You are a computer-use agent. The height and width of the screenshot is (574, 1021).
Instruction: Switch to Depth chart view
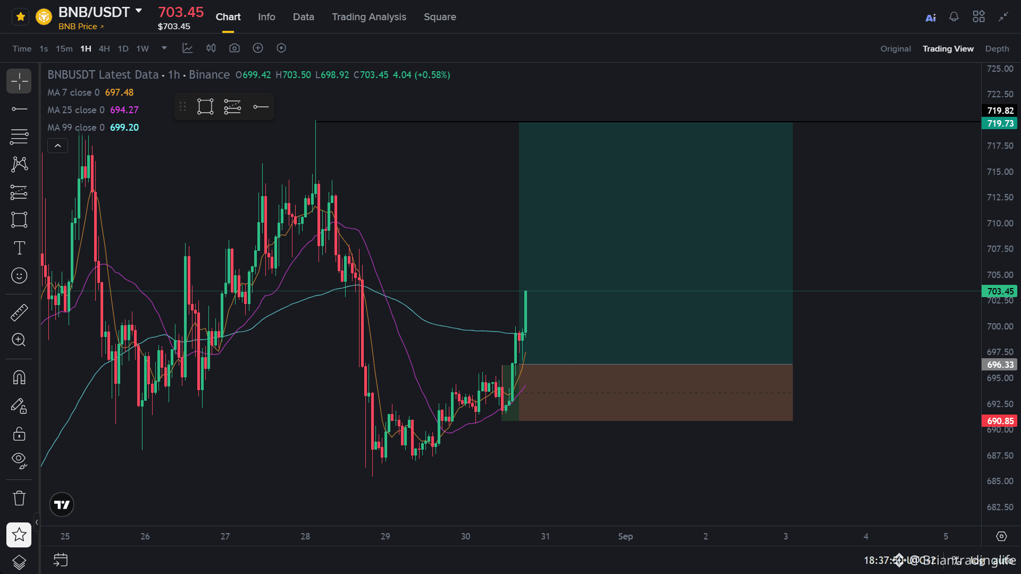997,49
